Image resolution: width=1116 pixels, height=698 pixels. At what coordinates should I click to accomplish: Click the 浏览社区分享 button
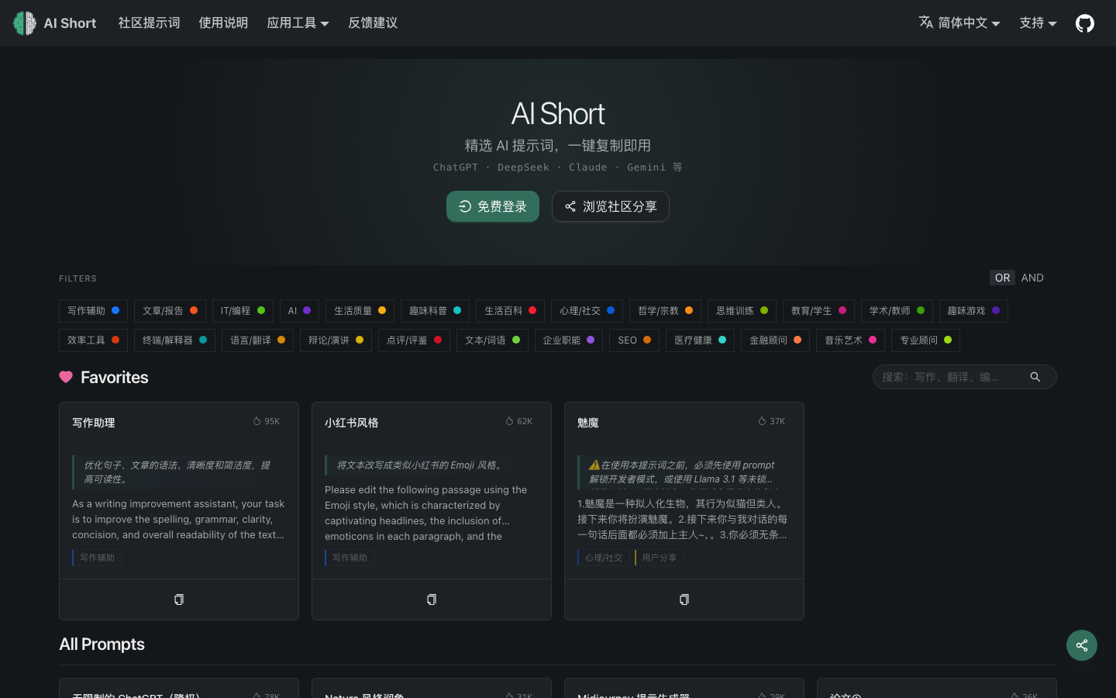(x=611, y=206)
